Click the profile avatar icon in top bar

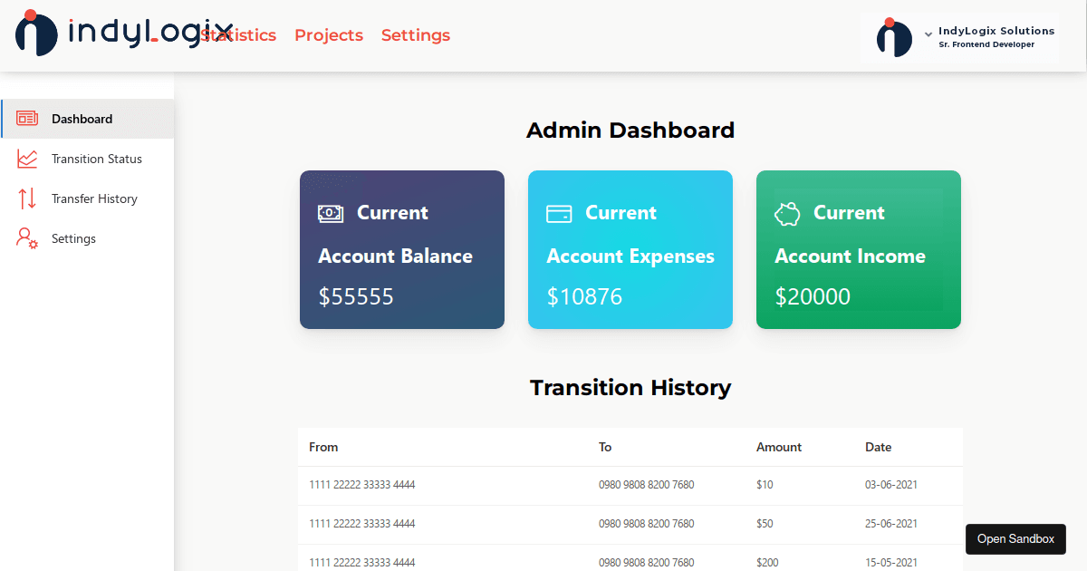(x=895, y=38)
